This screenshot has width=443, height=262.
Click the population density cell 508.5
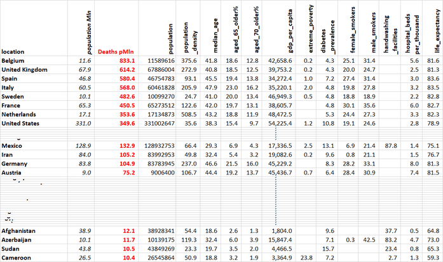tap(189, 114)
